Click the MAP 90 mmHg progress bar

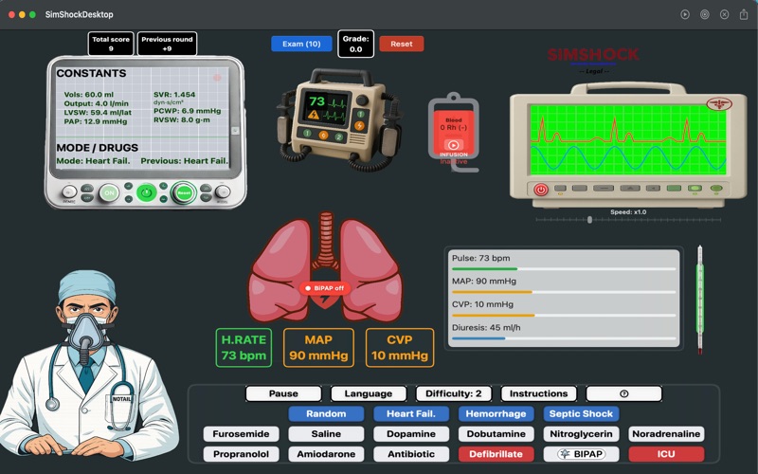[564, 292]
